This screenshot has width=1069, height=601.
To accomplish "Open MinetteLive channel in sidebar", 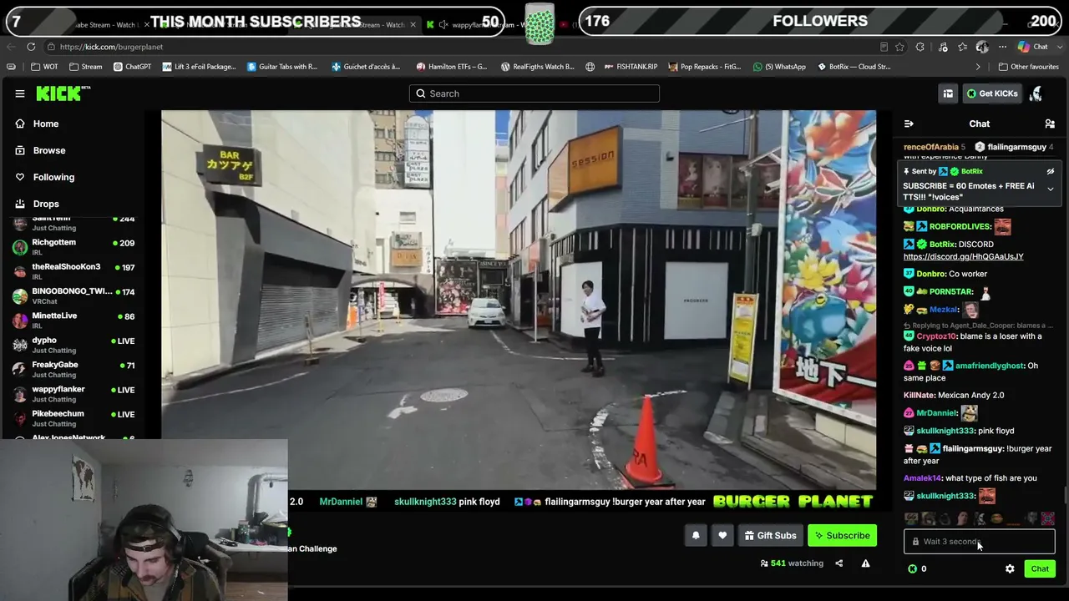I will tap(73, 321).
